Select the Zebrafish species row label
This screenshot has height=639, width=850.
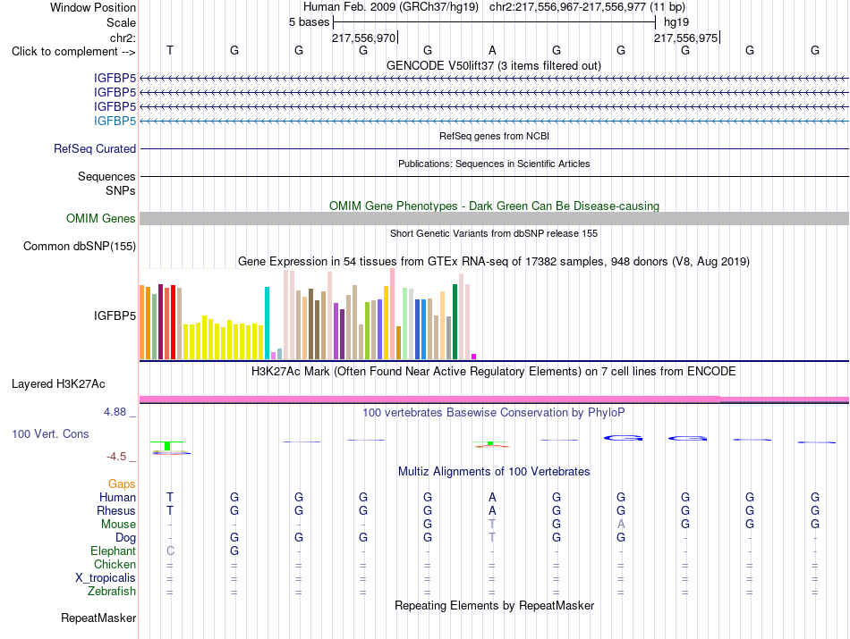112,591
